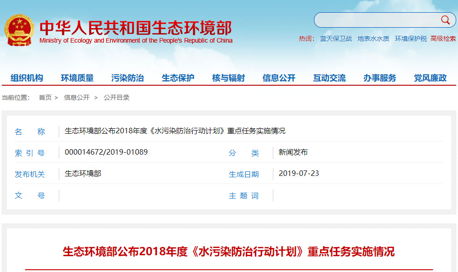458x272 pixels.
Task: Open the 互动交流 menu item
Action: click(x=329, y=78)
